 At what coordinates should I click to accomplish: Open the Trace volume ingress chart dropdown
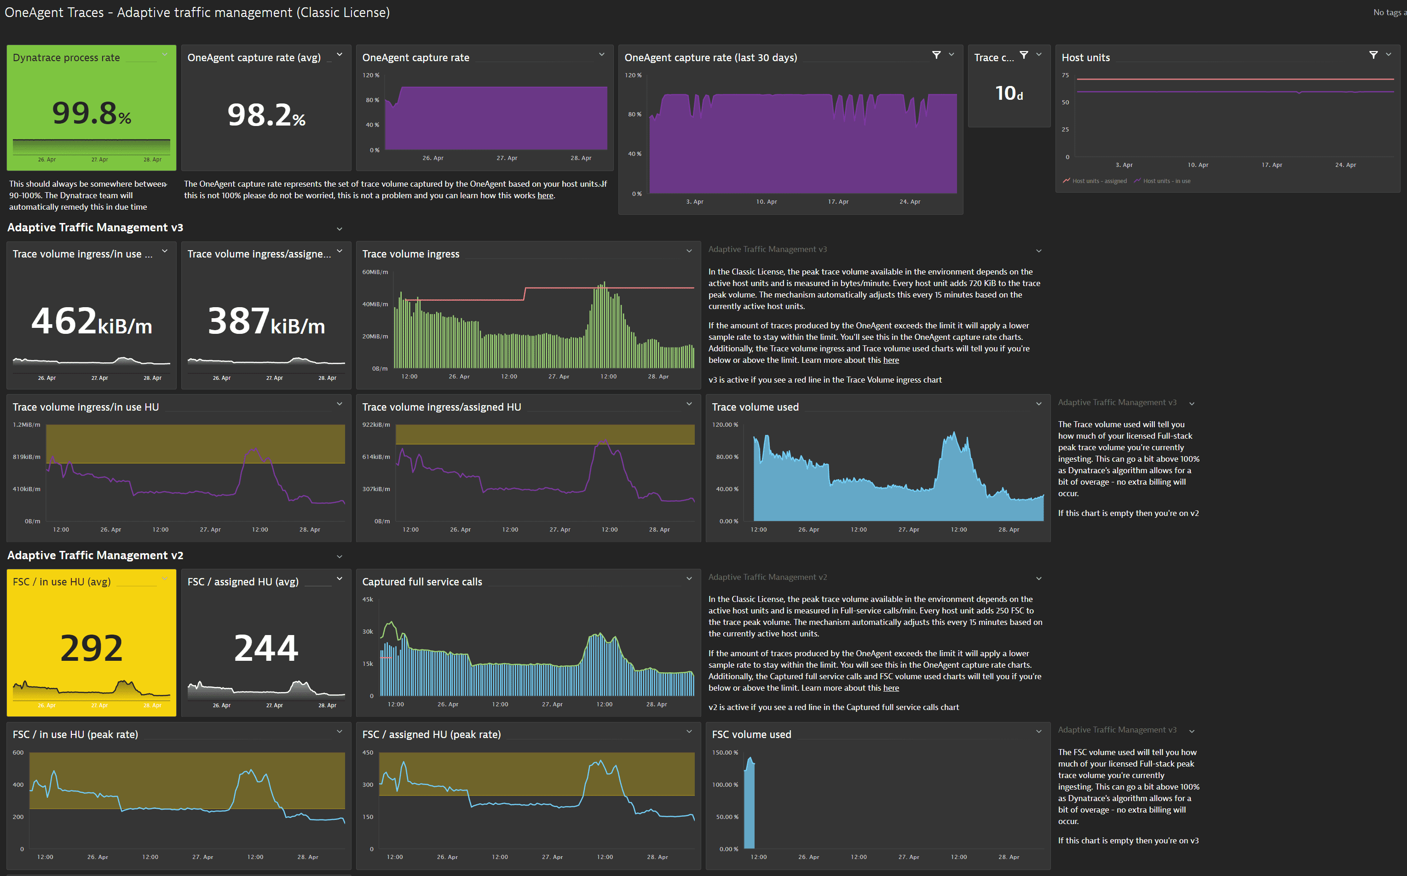(689, 251)
